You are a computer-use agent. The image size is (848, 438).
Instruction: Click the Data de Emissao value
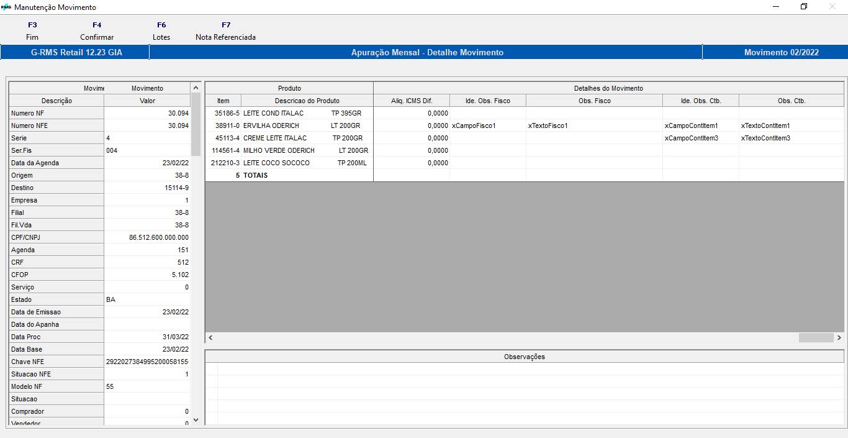pos(147,312)
